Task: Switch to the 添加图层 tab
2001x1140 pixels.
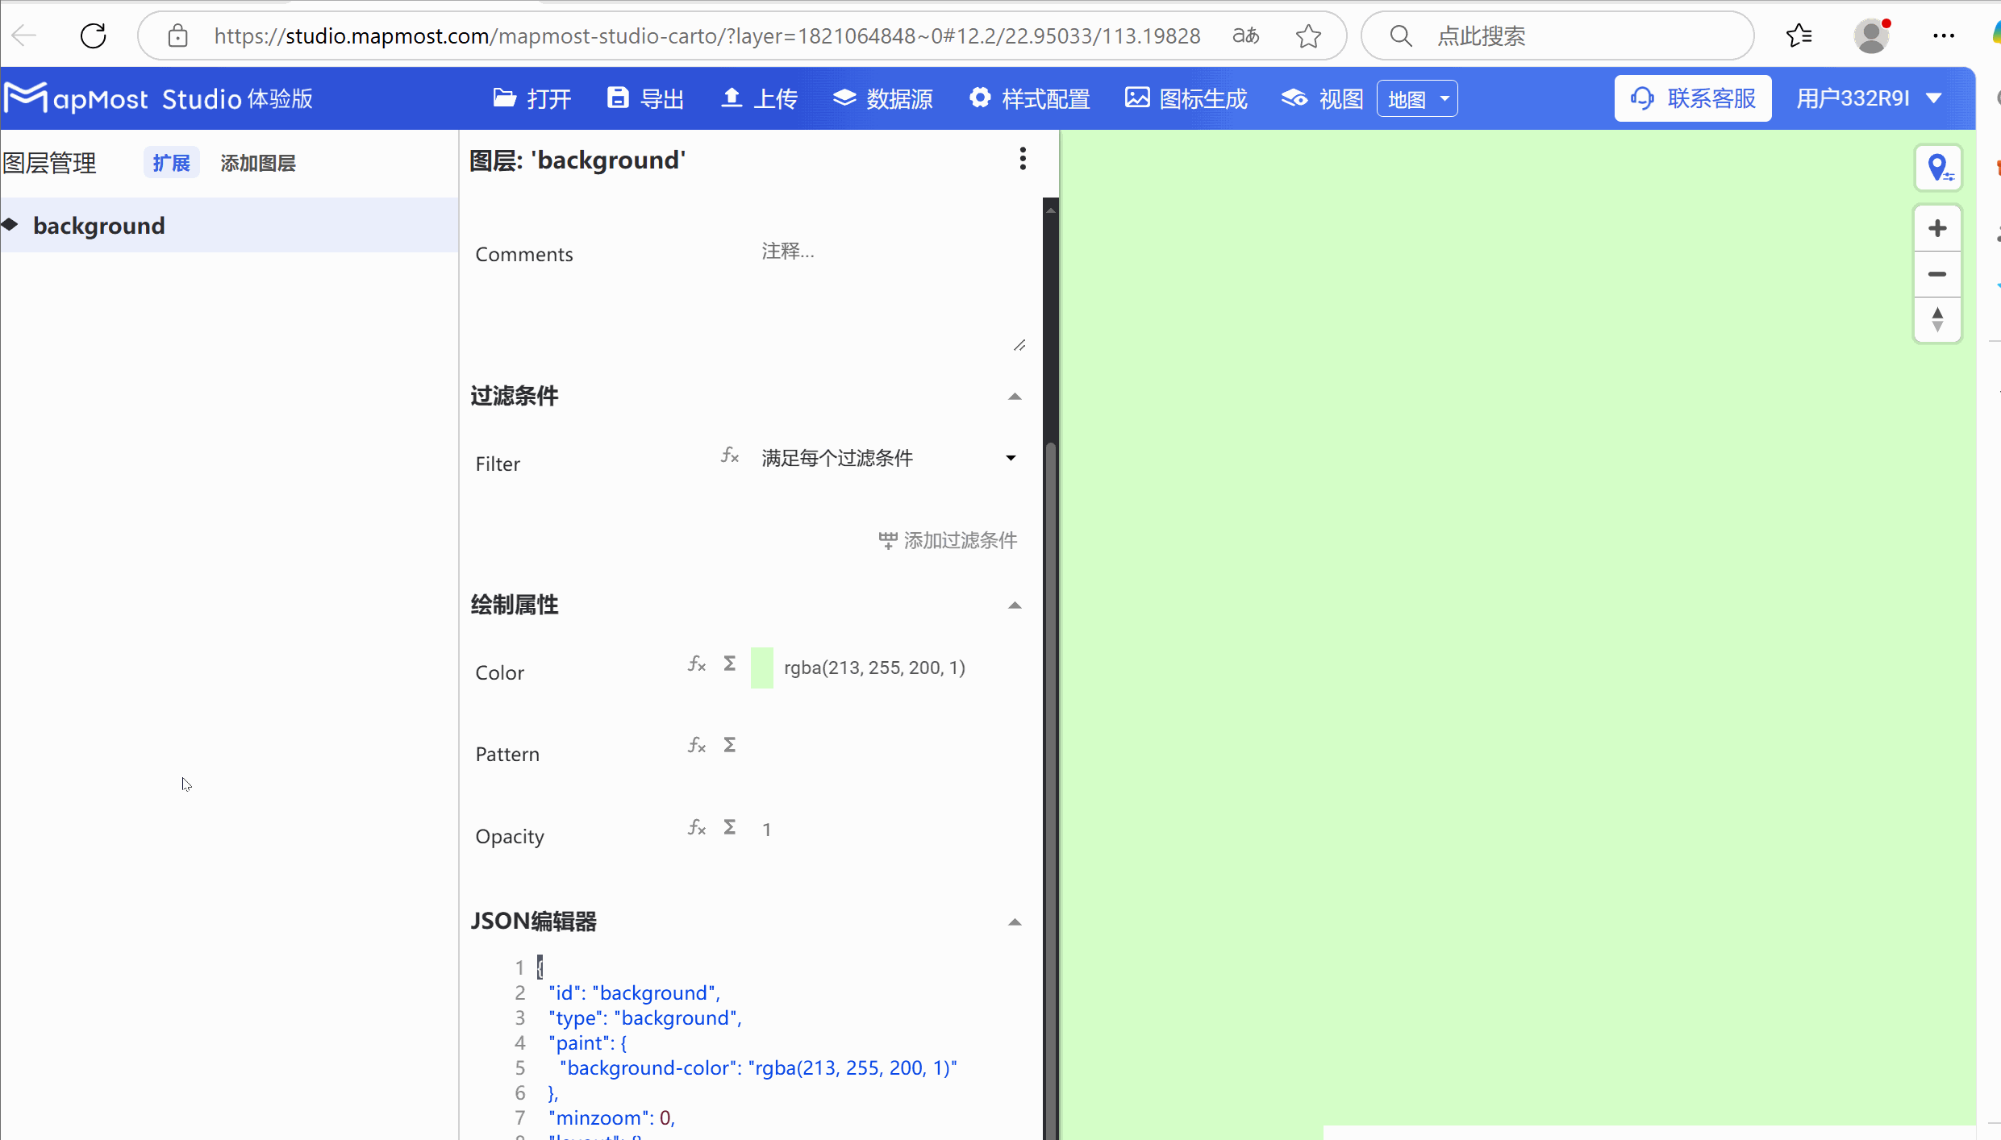Action: pyautogui.click(x=257, y=162)
